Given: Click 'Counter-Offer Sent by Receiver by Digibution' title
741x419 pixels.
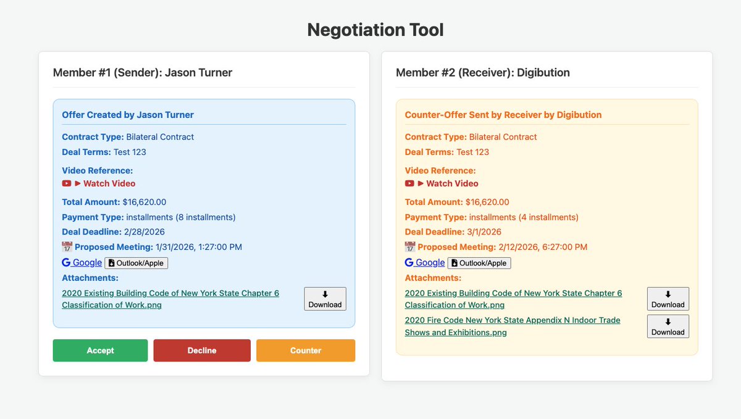Looking at the screenshot, I should [x=503, y=115].
